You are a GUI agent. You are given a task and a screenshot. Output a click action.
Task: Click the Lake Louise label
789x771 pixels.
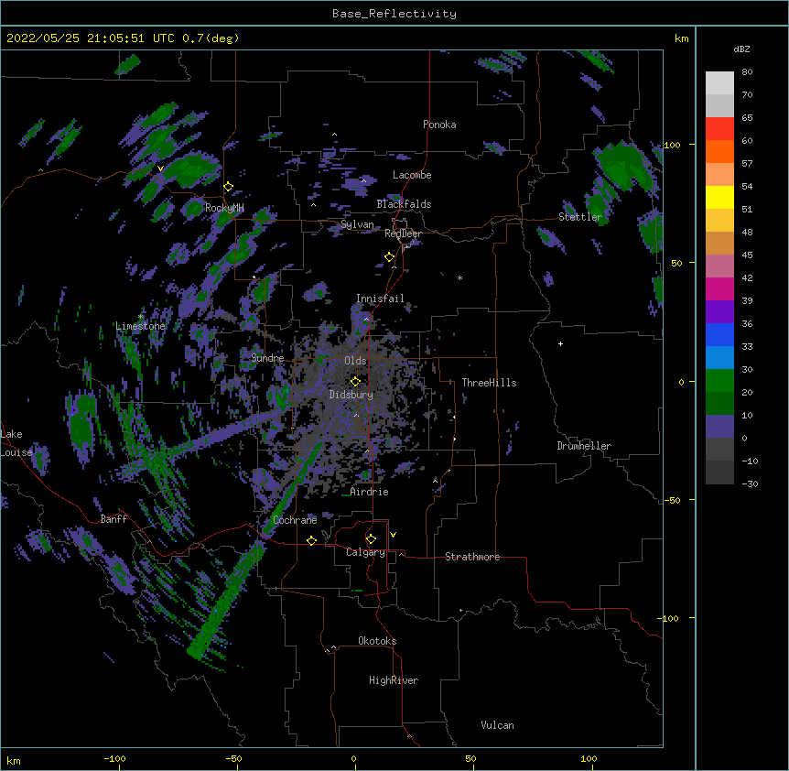[16, 443]
